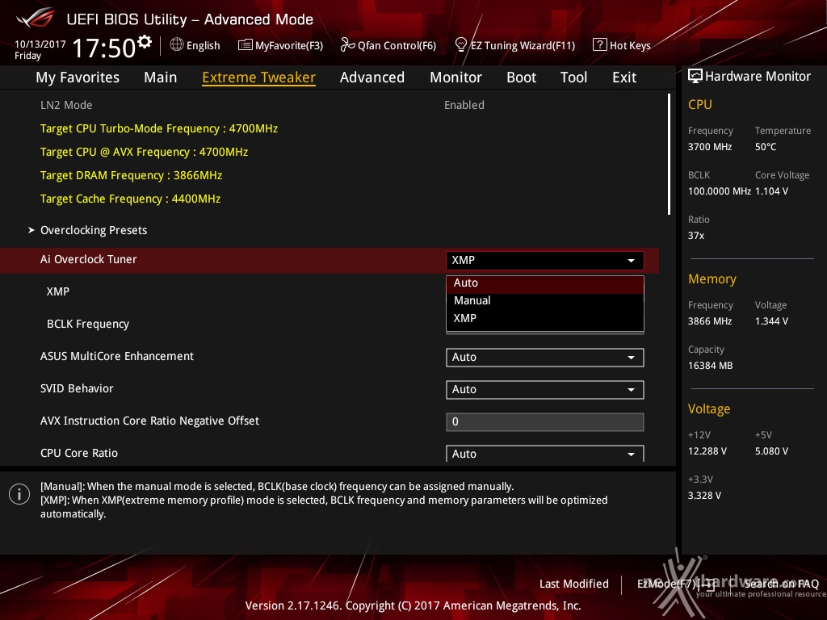Click the CPU frequency value 3700 MHz
827x620 pixels.
pyautogui.click(x=710, y=147)
